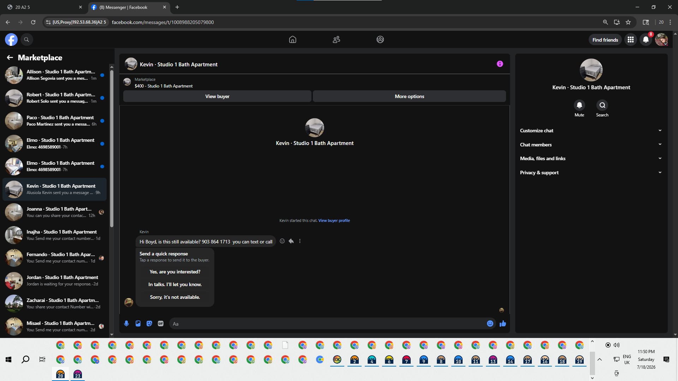Send quick reply 'In talks. I'll let you know.'
Screen dimensions: 678x381
pos(175,284)
